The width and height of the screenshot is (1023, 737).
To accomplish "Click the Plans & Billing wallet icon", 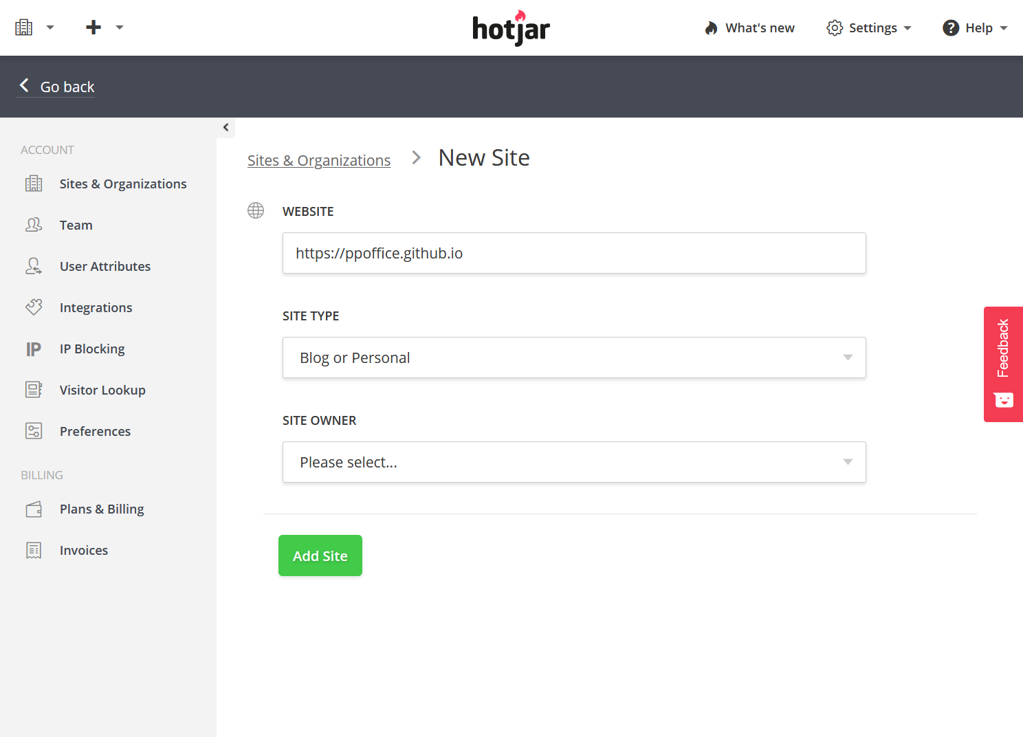I will pyautogui.click(x=34, y=509).
